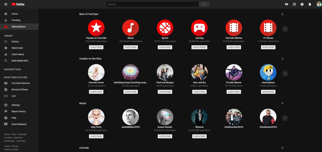Open ChrisBrownVEVO channel avatar
Image resolution: width=322 pixels, height=152 pixels.
pos(268,117)
